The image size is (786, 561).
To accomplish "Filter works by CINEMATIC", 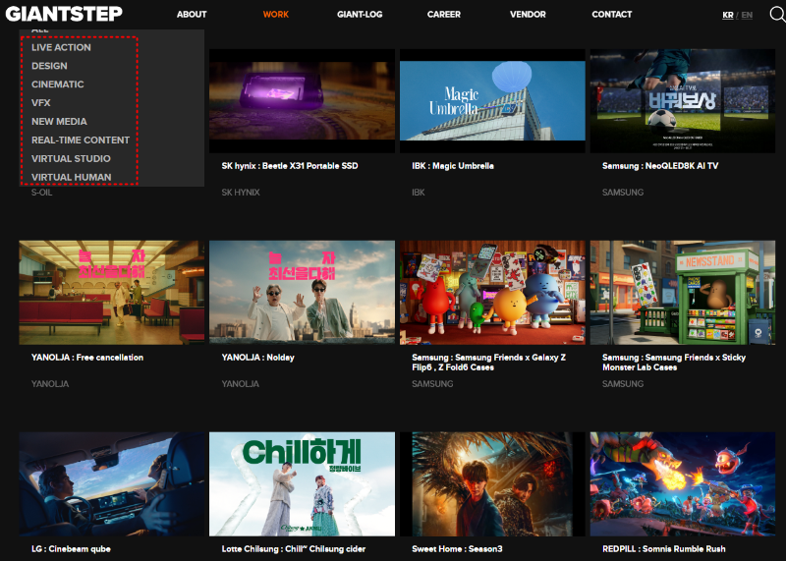I will coord(58,84).
